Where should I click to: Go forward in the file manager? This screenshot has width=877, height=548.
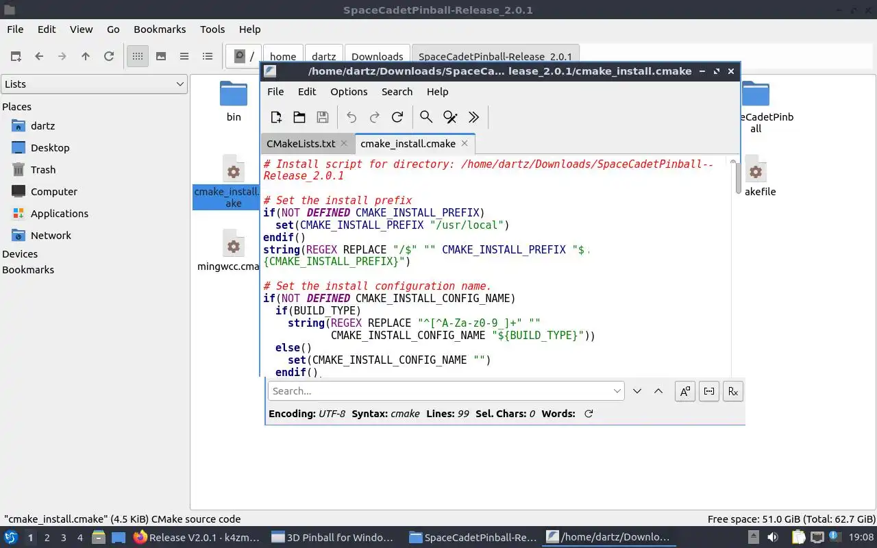coord(62,56)
